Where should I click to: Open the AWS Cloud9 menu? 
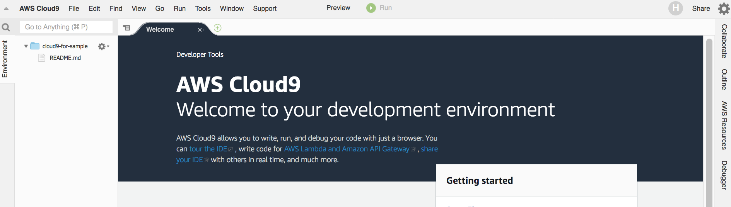point(39,8)
